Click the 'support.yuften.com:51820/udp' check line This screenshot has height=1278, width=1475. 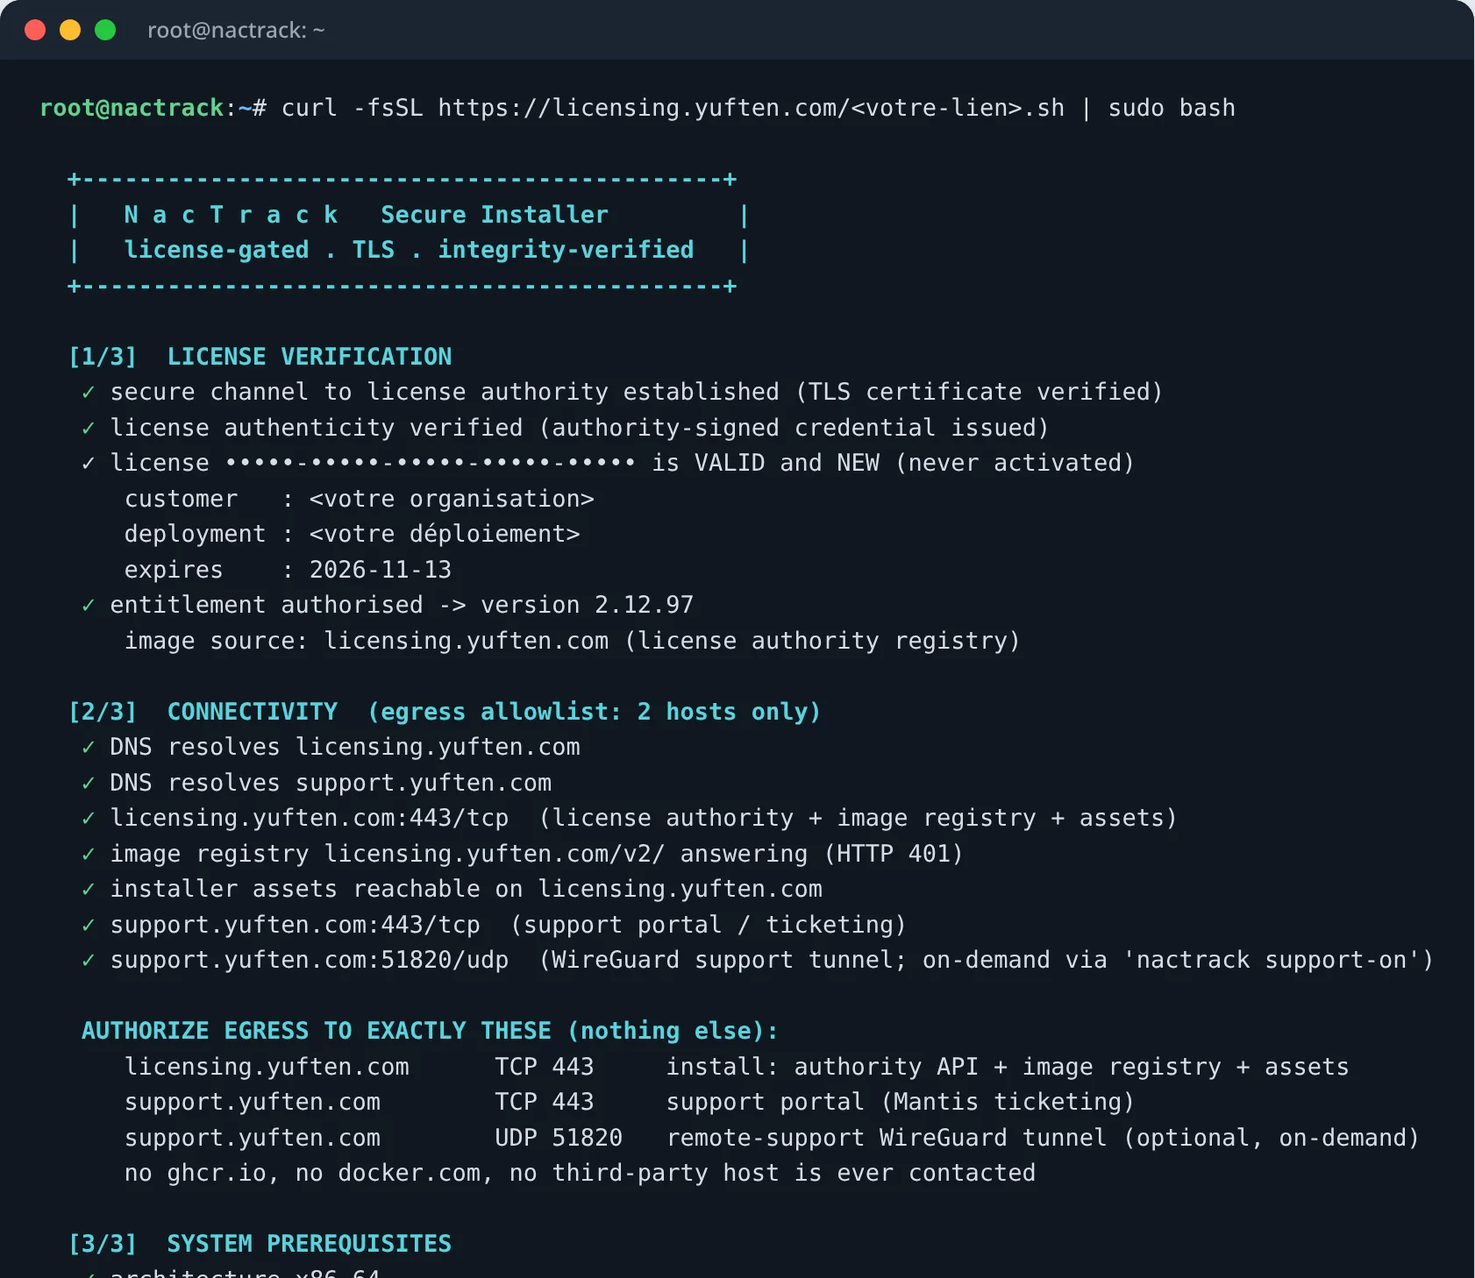[x=757, y=960]
